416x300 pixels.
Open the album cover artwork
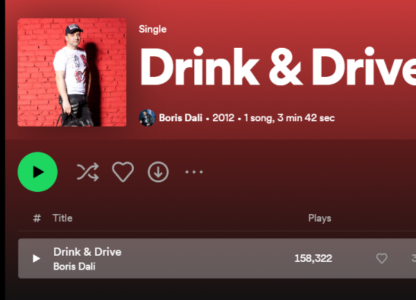72,72
